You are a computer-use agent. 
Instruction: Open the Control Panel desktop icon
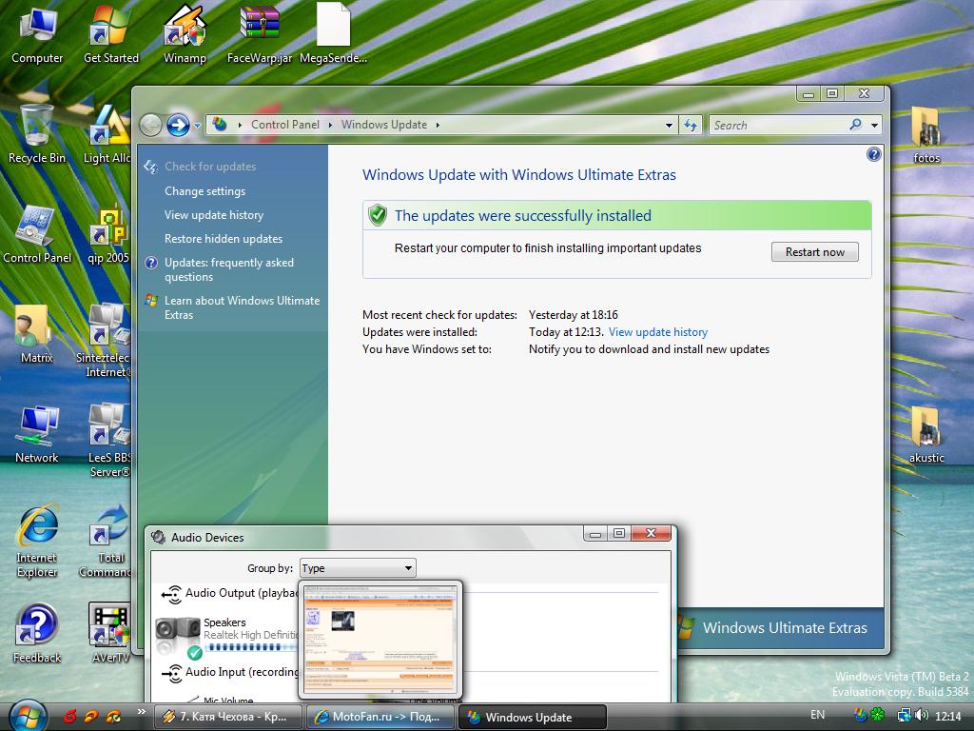click(37, 235)
